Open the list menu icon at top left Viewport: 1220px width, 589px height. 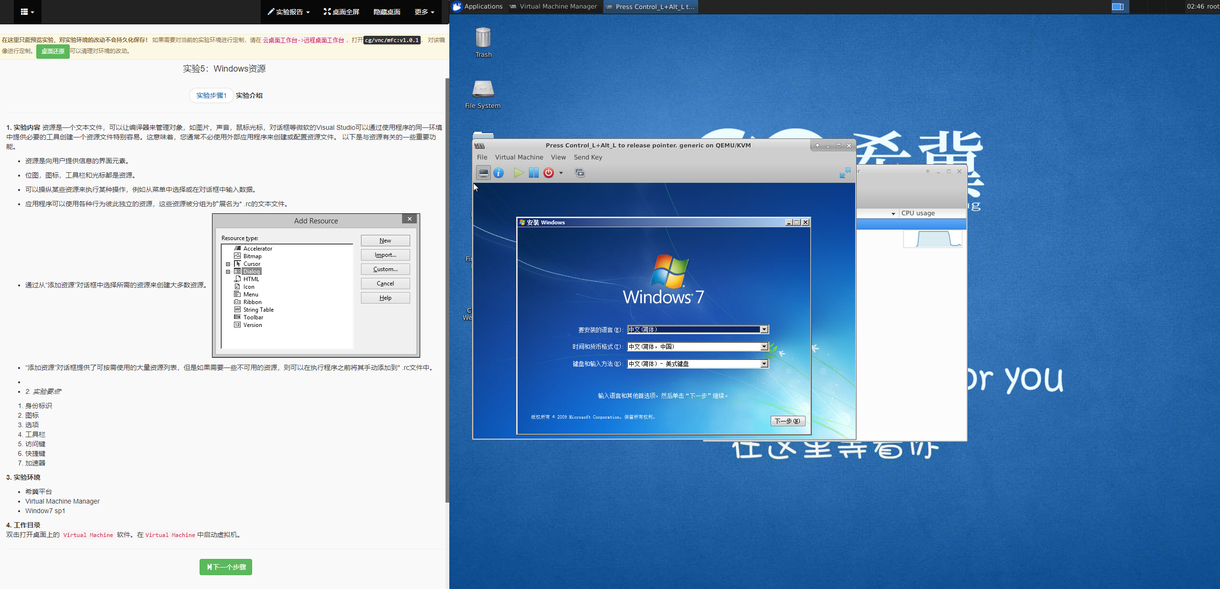(27, 12)
